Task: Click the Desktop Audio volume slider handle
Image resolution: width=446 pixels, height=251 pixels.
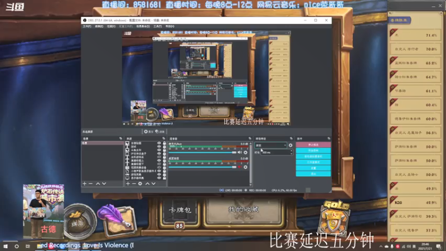Action: click(x=234, y=167)
